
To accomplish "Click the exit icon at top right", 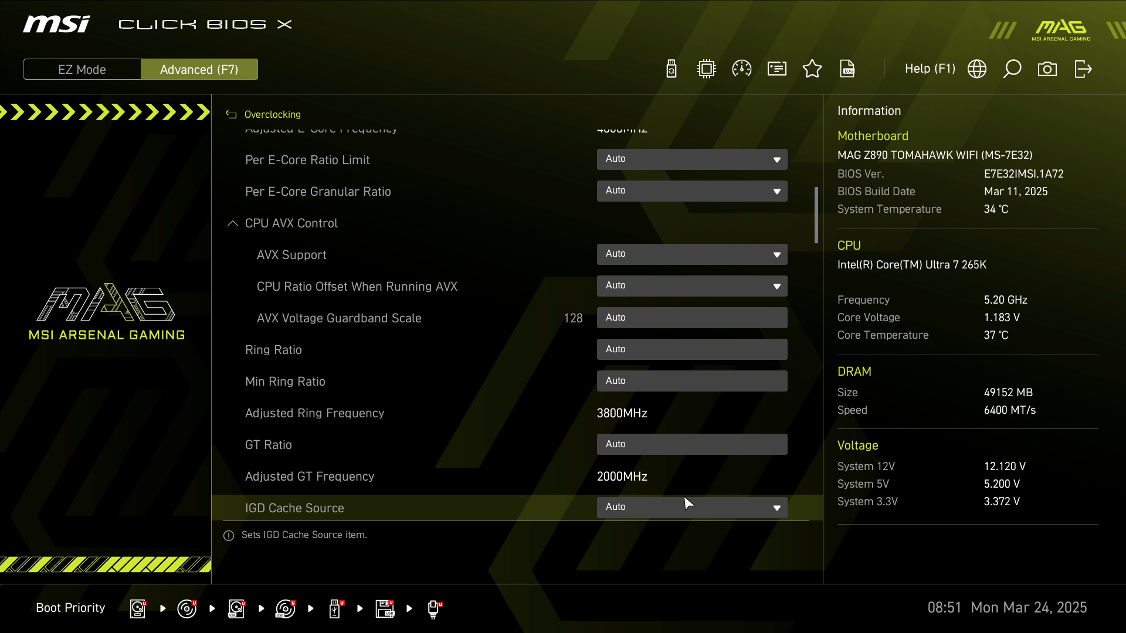I will [1083, 69].
